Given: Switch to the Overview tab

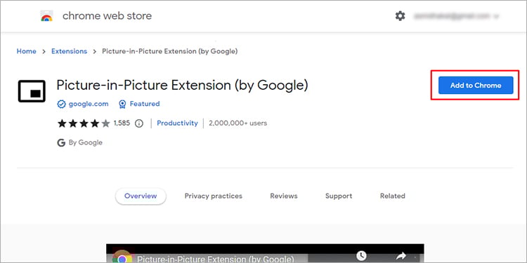Looking at the screenshot, I should click(141, 196).
